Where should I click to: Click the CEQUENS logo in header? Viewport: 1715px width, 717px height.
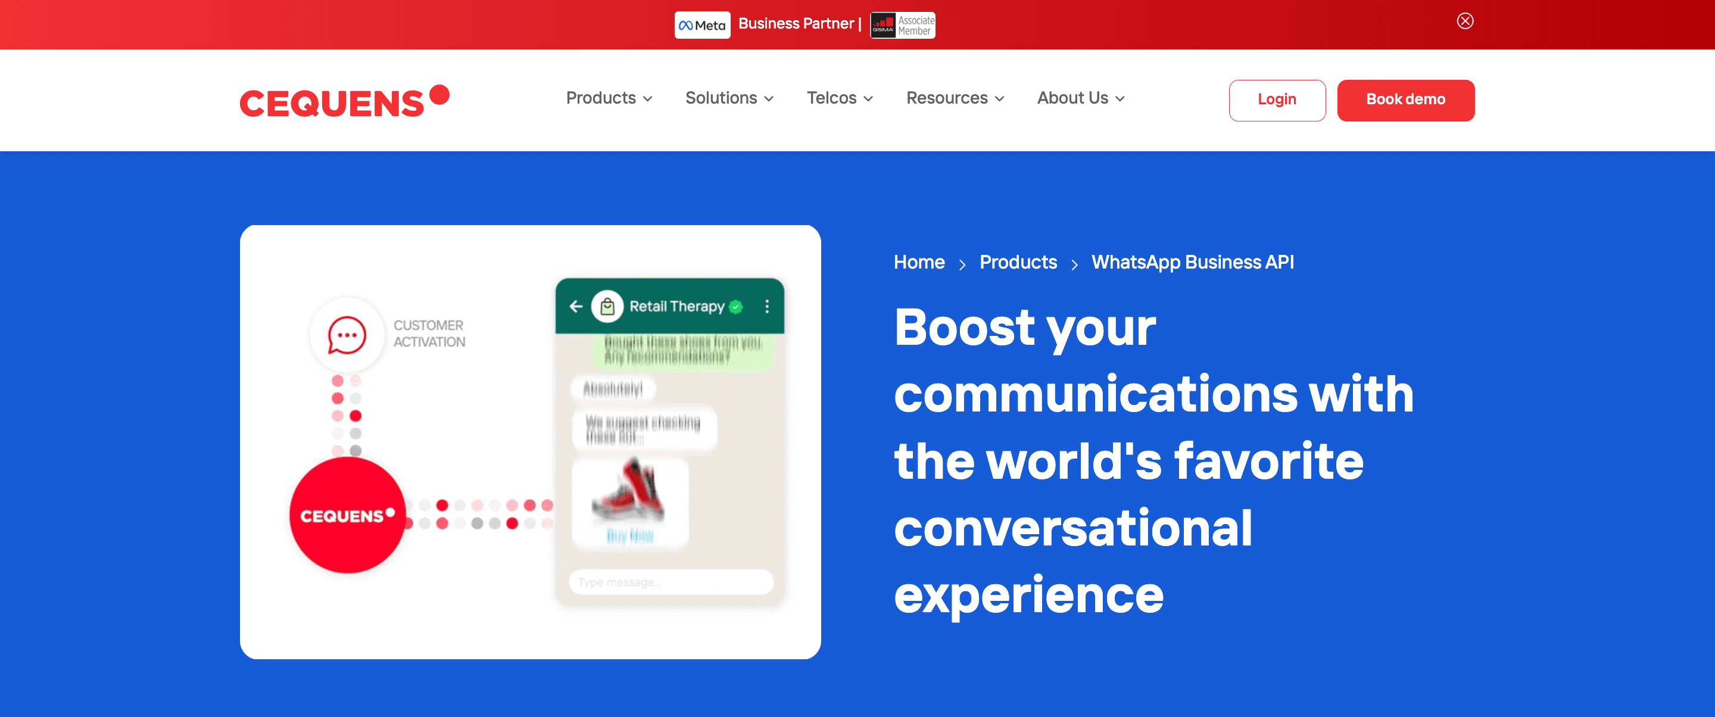(344, 101)
